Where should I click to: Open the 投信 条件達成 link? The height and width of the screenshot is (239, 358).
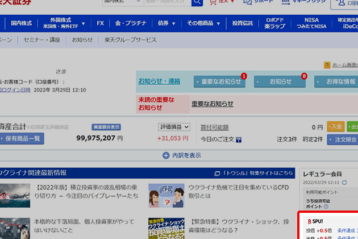click(x=346, y=230)
